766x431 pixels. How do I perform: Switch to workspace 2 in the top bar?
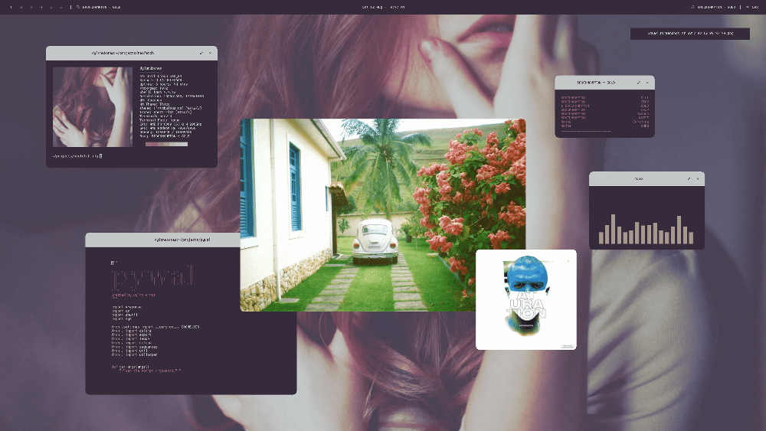21,8
